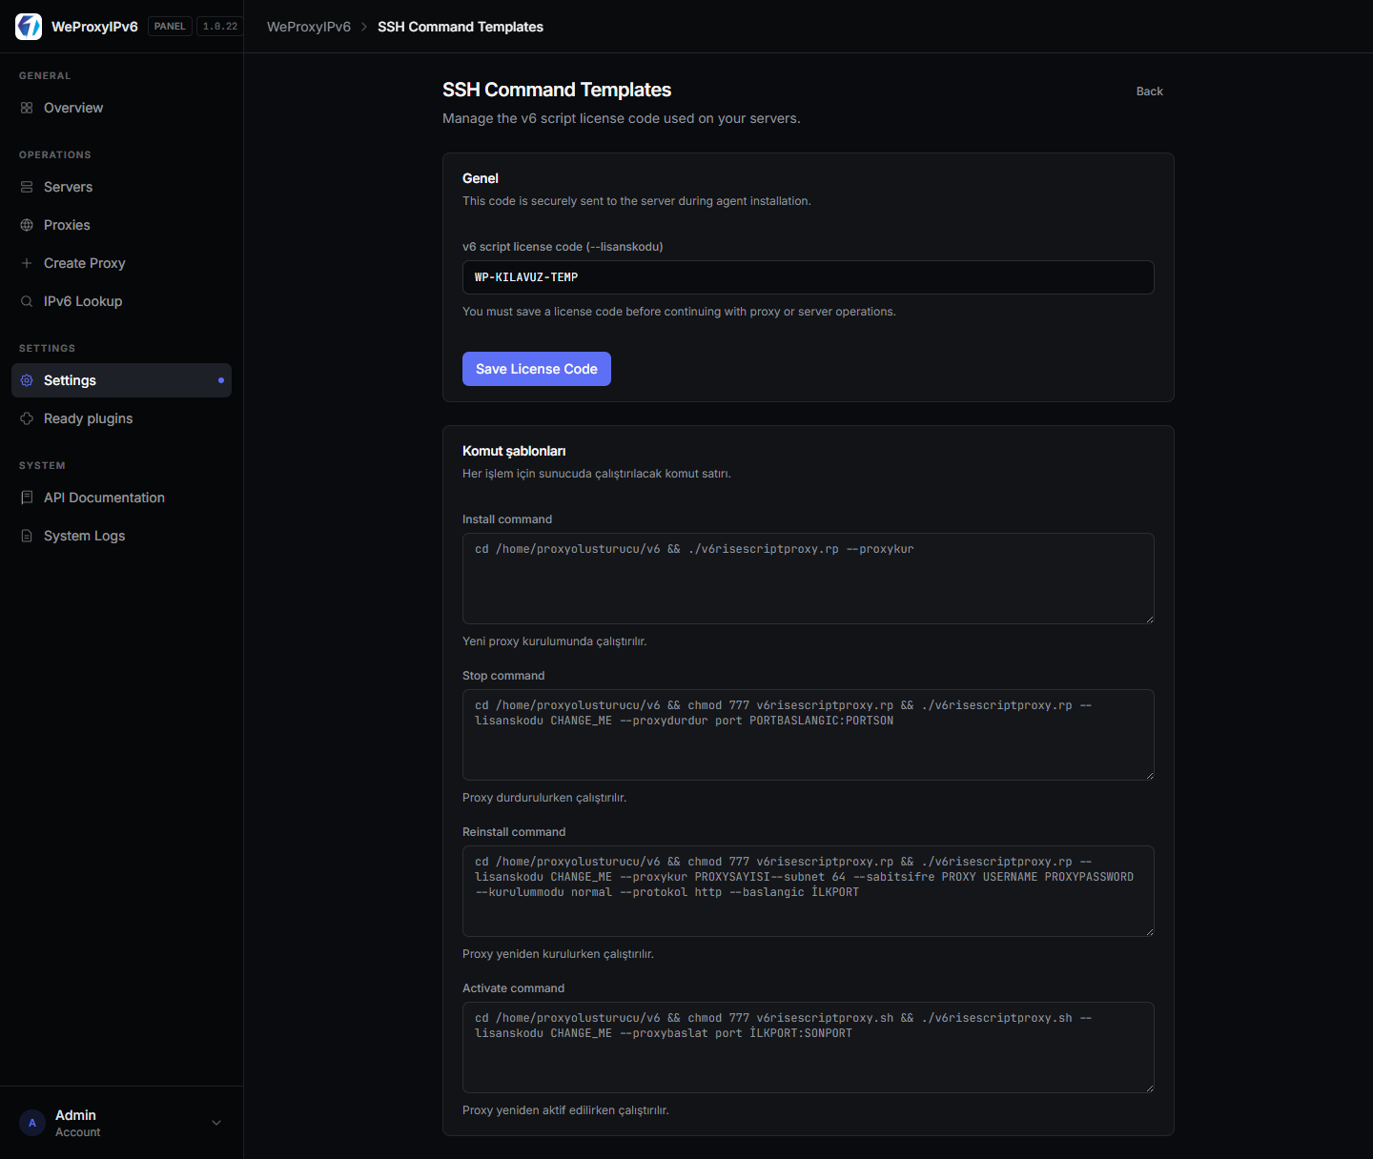This screenshot has width=1373, height=1159.
Task: Click the "Komut şablonları" heading
Action: 514,451
